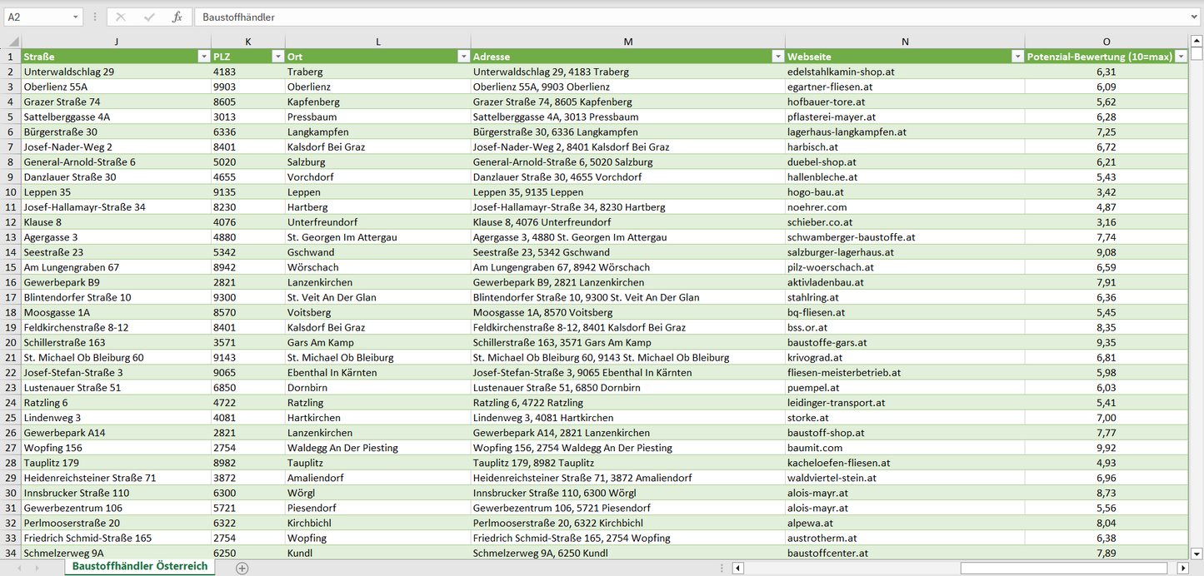Image resolution: width=1204 pixels, height=576 pixels.
Task: Open the PLZ column filter dropdown
Action: 277,57
